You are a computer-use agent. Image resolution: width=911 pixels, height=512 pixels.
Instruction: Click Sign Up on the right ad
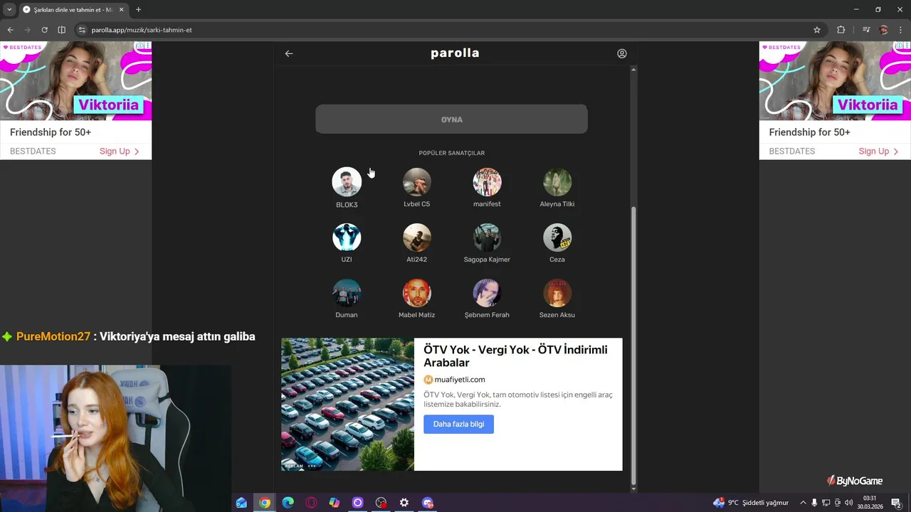tap(879, 151)
